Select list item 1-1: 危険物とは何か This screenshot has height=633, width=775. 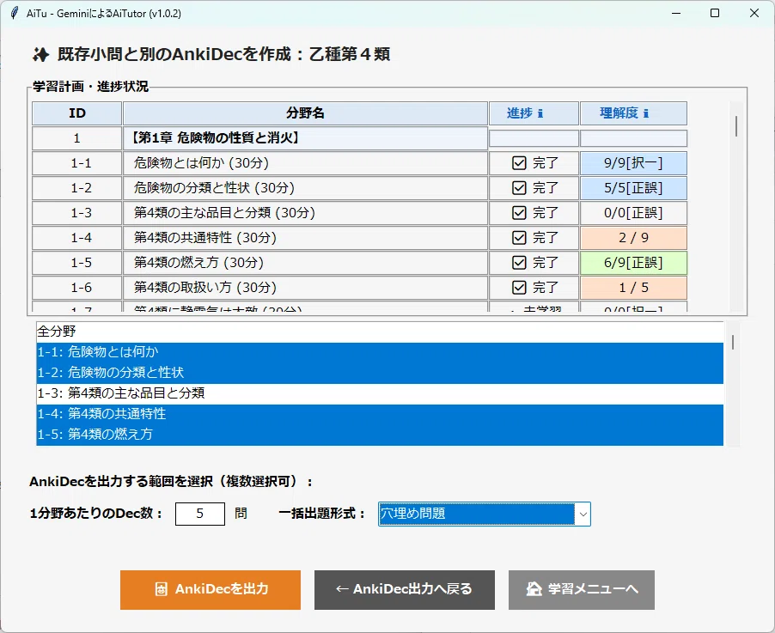point(380,352)
